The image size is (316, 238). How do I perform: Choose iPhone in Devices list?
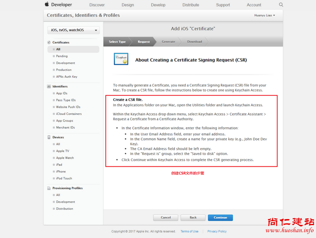click(x=61, y=172)
